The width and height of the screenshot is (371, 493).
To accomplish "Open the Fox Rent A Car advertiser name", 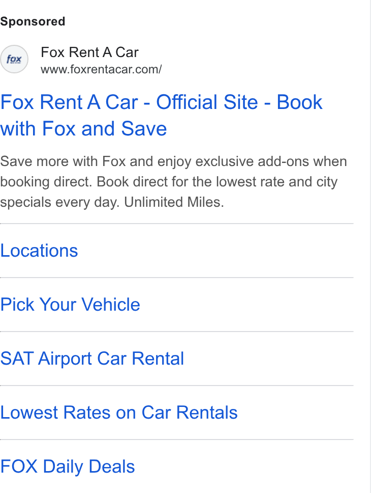I will tap(89, 52).
